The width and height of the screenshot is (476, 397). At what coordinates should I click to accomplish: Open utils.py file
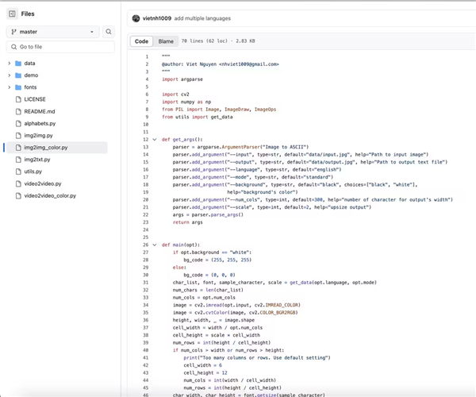point(33,172)
